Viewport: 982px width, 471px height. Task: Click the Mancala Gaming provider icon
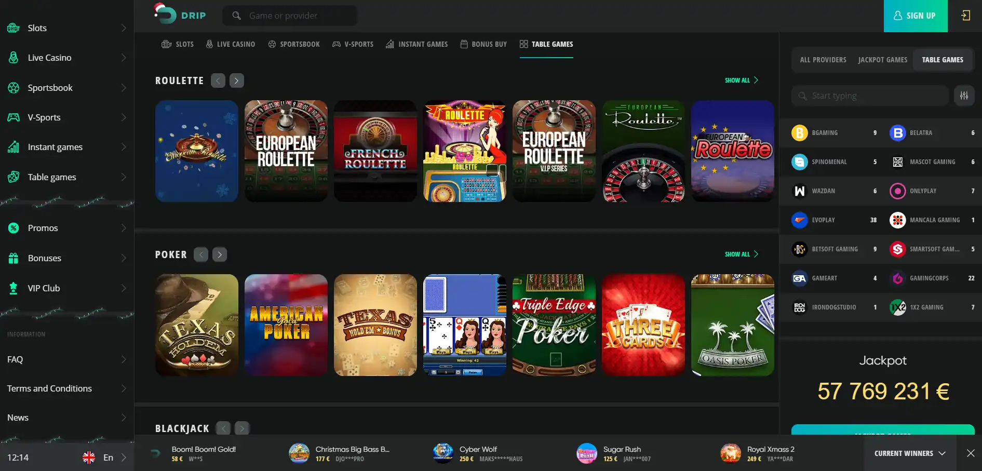tap(897, 220)
